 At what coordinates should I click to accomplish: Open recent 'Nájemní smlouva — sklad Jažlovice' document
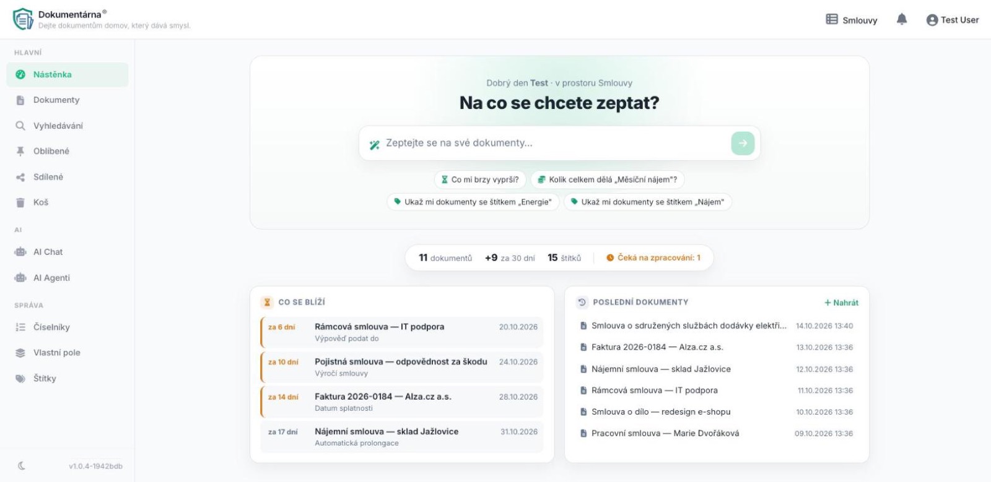click(x=717, y=369)
